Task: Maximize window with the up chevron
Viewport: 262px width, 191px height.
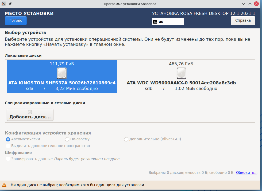Action: click(250, 4)
